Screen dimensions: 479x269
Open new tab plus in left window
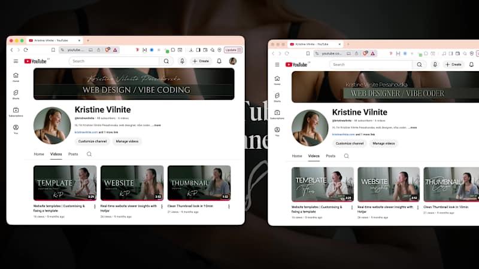click(x=88, y=41)
